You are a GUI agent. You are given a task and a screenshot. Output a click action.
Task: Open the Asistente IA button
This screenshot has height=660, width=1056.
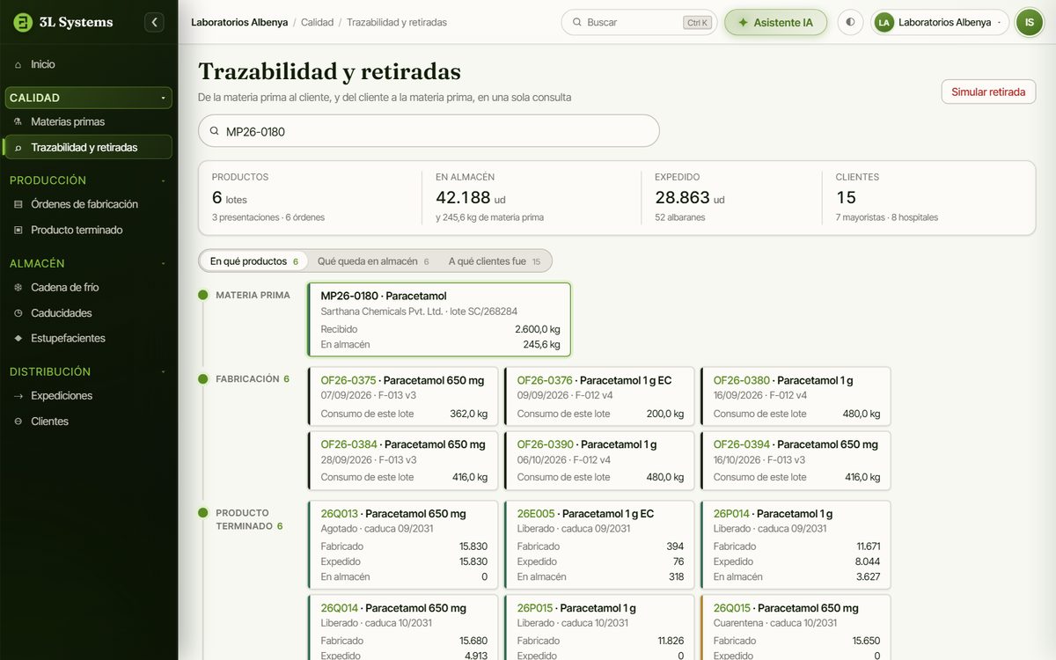click(775, 22)
